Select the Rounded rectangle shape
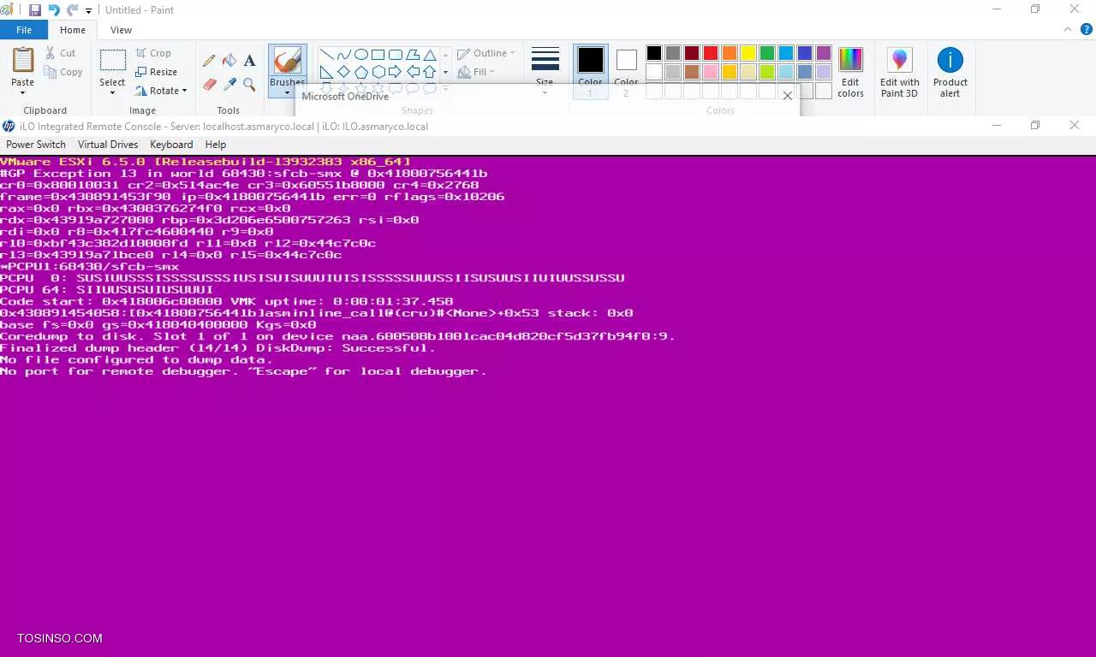The height and width of the screenshot is (657, 1096). 396,55
